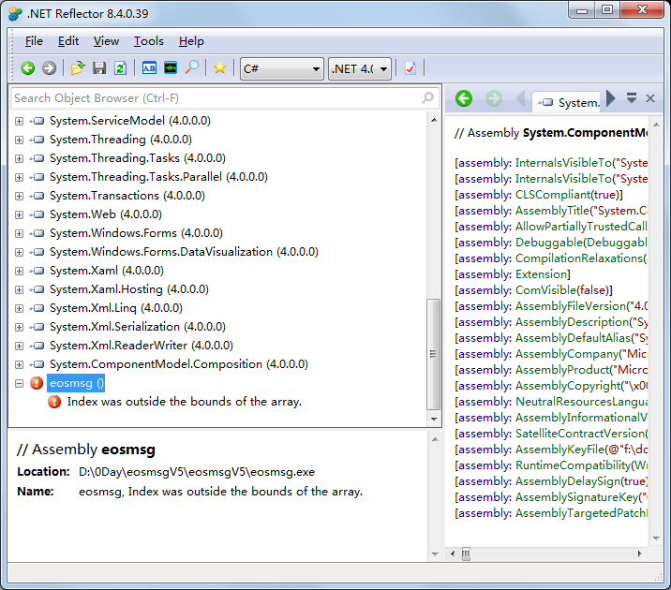Click the ComVisible attribute link
Image resolution: width=671 pixels, height=590 pixels.
click(x=545, y=290)
